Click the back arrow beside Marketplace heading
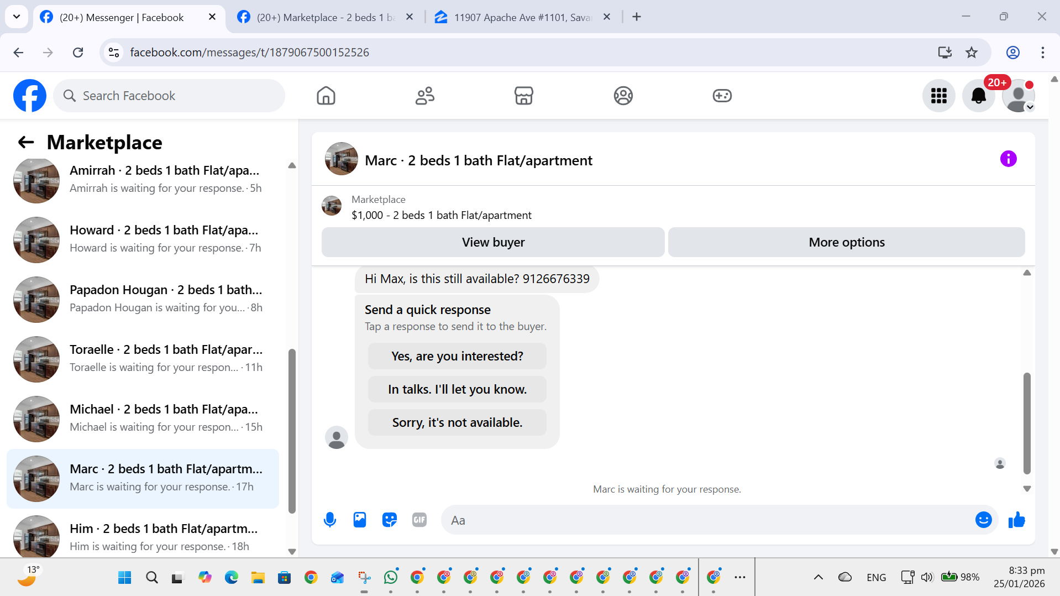Screen dimensions: 1060x596 26,143
